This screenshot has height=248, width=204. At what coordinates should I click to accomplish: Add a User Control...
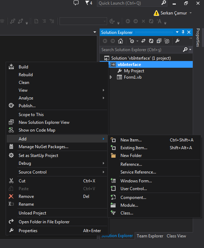[154, 188]
